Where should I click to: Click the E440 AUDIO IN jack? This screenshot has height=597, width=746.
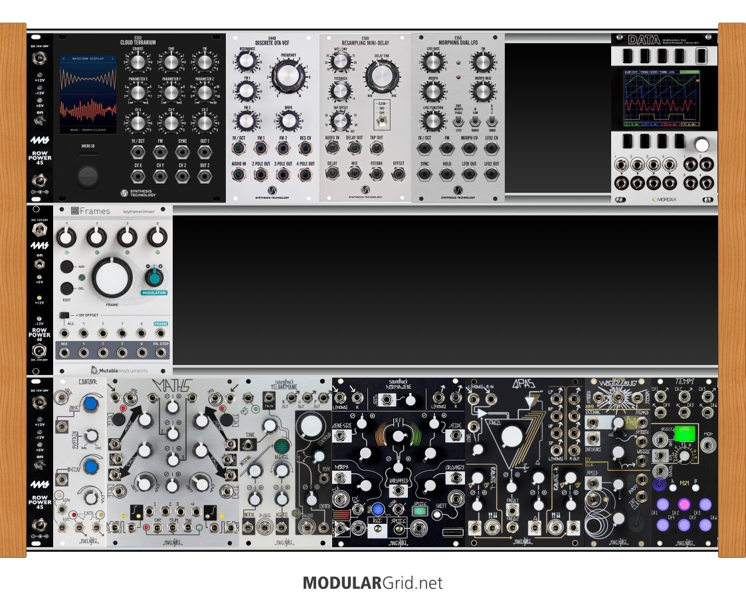point(238,175)
